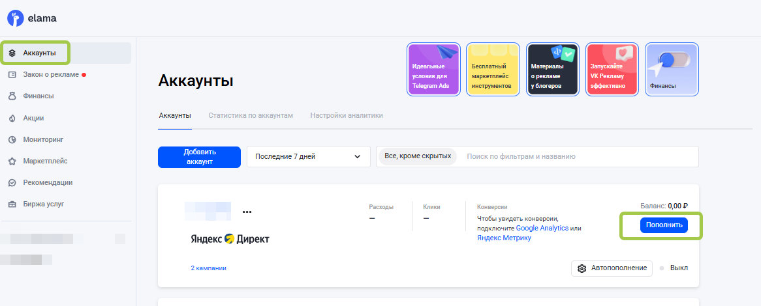Screen dimensions: 761x306
Task: Click the filter and name search field
Action: coord(578,156)
